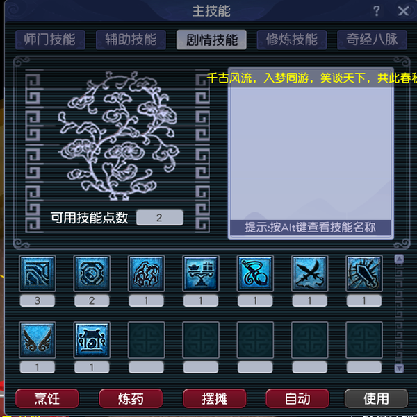
Task: Select the maze-pattern skill icon with level 3
Action: [x=38, y=273]
